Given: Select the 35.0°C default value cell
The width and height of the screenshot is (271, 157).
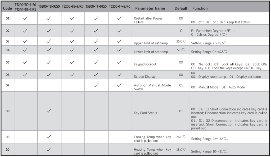Looking at the screenshot, I should click(x=181, y=41).
